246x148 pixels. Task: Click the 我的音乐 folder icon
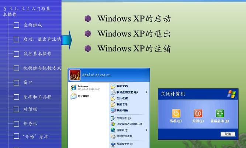(x=113, y=104)
